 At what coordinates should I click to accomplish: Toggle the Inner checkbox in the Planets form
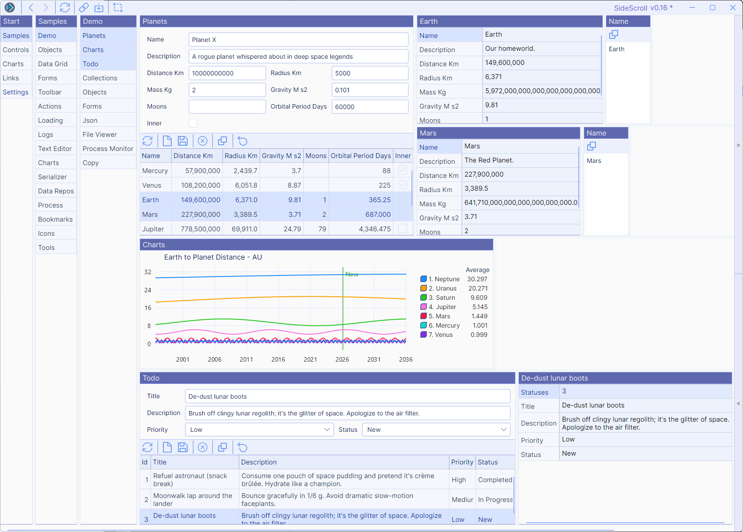[193, 123]
